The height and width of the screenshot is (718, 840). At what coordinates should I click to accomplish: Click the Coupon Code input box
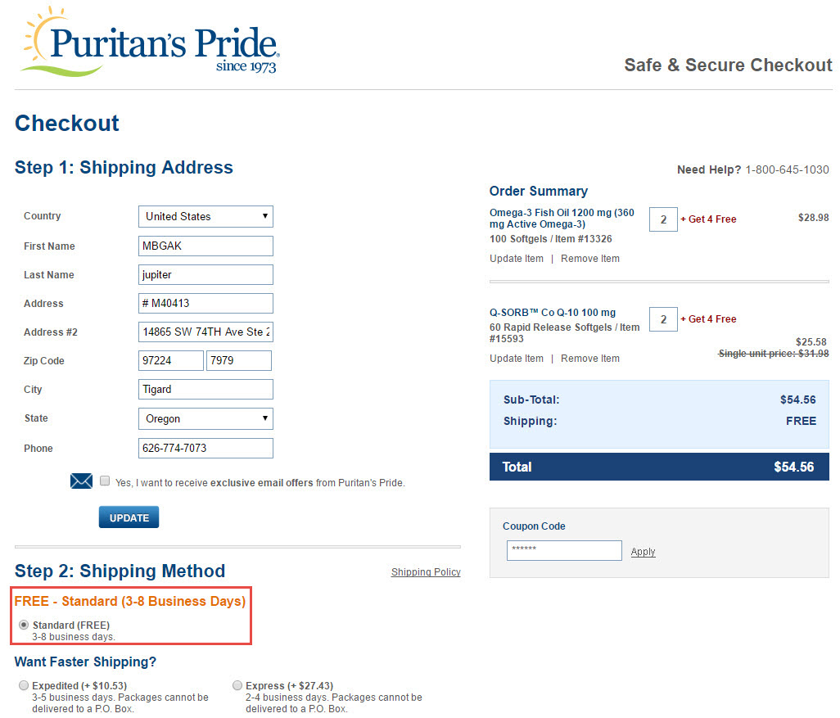pos(564,550)
